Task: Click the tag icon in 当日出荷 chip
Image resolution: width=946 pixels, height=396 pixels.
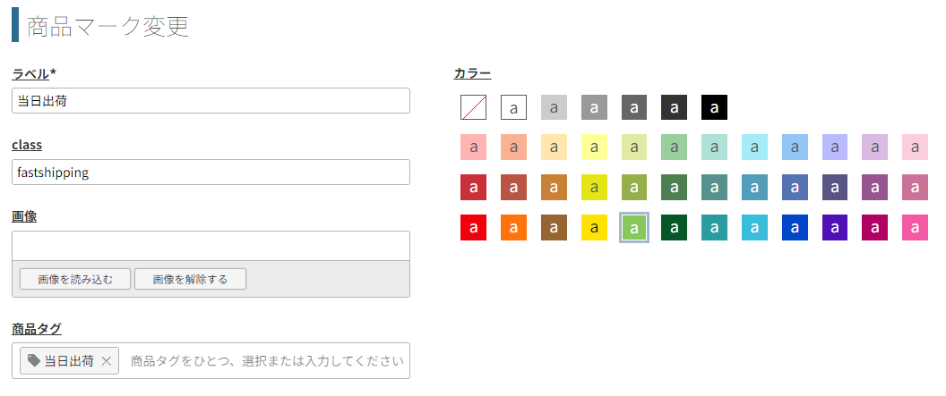Action: (x=34, y=361)
